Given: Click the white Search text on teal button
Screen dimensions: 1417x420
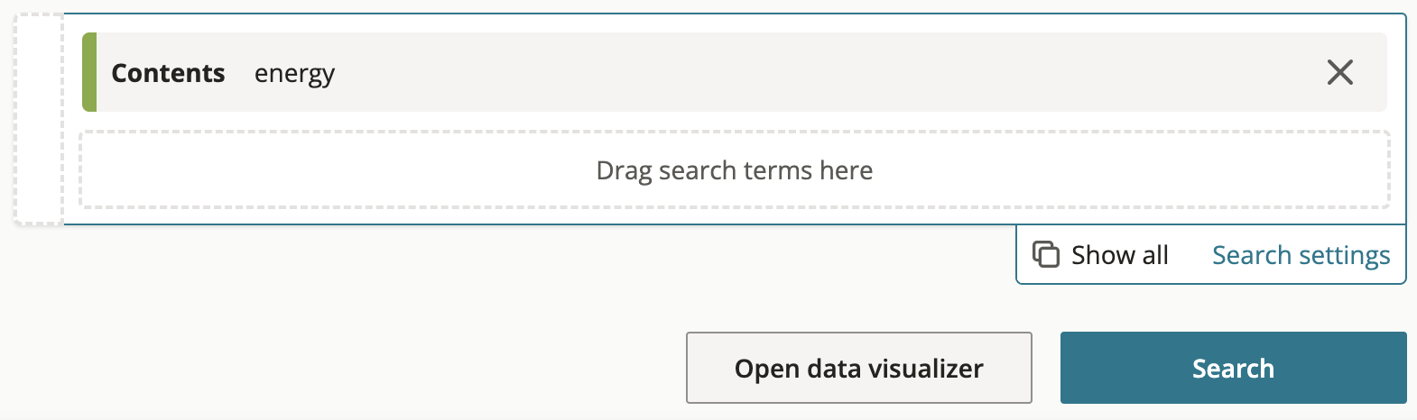Looking at the screenshot, I should click(x=1233, y=368).
